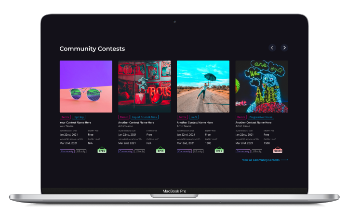This screenshot has width=348, height=216.
Task: Click the Community tag on the fourth card
Action: click(x=243, y=151)
